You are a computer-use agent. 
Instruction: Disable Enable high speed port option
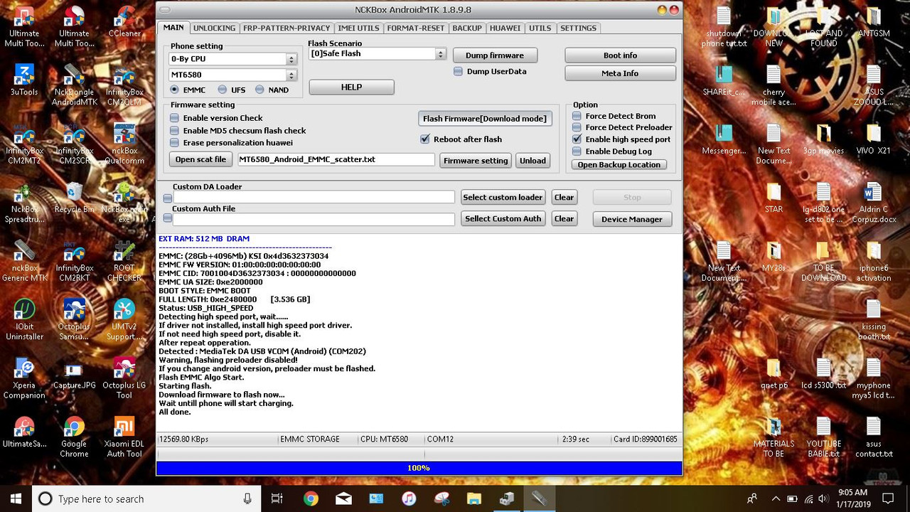577,139
